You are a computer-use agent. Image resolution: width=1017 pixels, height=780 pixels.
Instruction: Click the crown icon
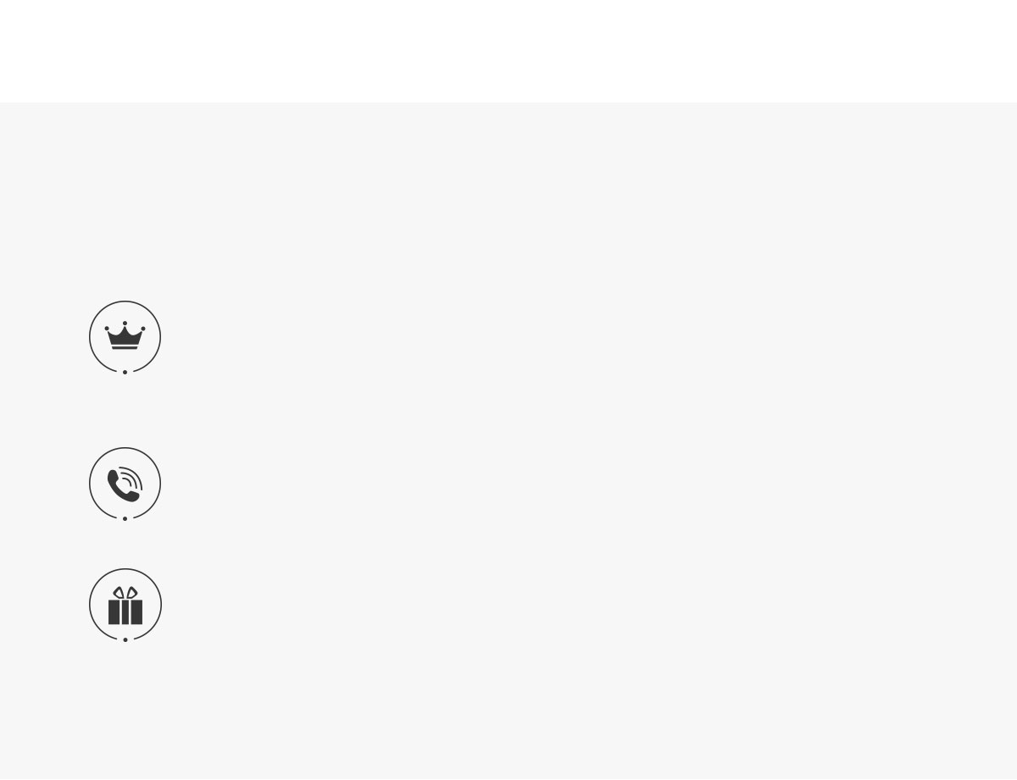125,337
